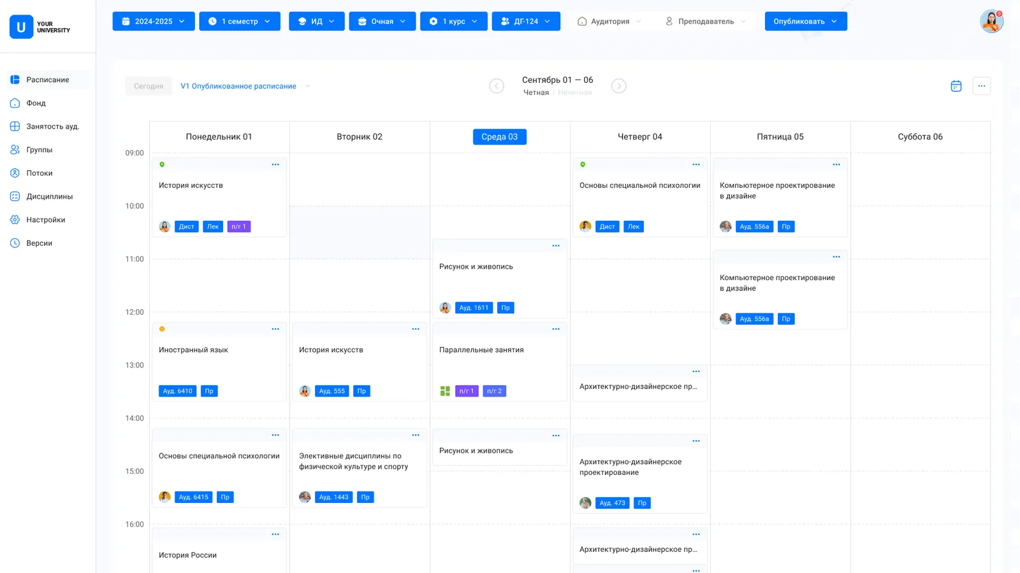Open the 1 курс dropdown
1020x573 pixels.
click(454, 21)
